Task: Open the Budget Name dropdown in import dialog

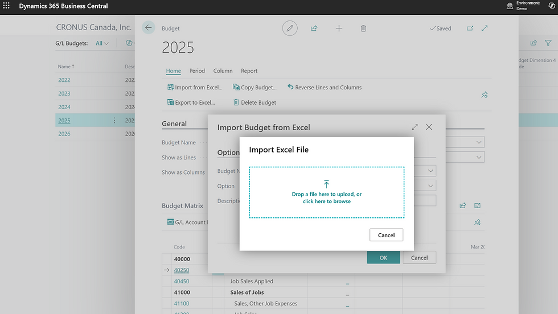Action: pos(430,171)
